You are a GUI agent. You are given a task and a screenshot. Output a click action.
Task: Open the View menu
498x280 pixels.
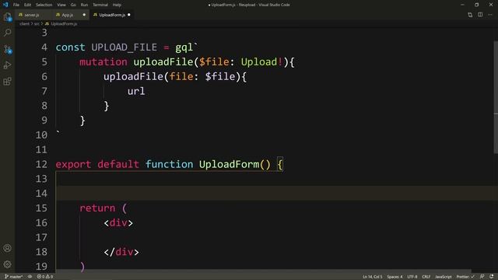coord(61,5)
